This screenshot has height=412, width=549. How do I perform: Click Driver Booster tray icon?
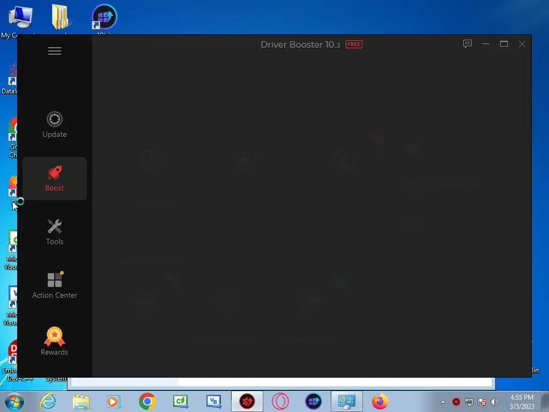[x=456, y=402]
